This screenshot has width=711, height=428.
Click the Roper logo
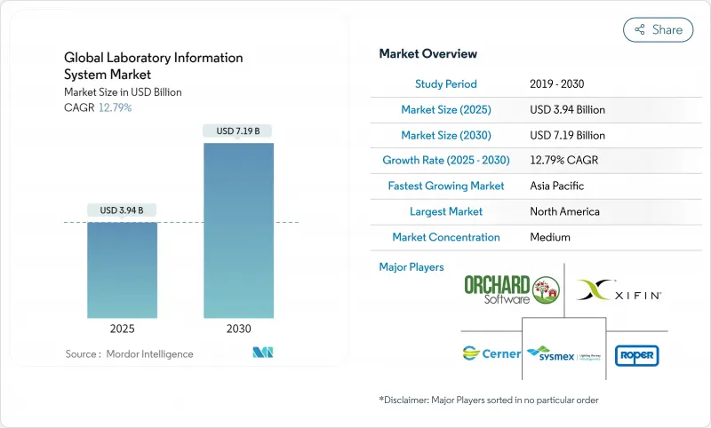[636, 354]
